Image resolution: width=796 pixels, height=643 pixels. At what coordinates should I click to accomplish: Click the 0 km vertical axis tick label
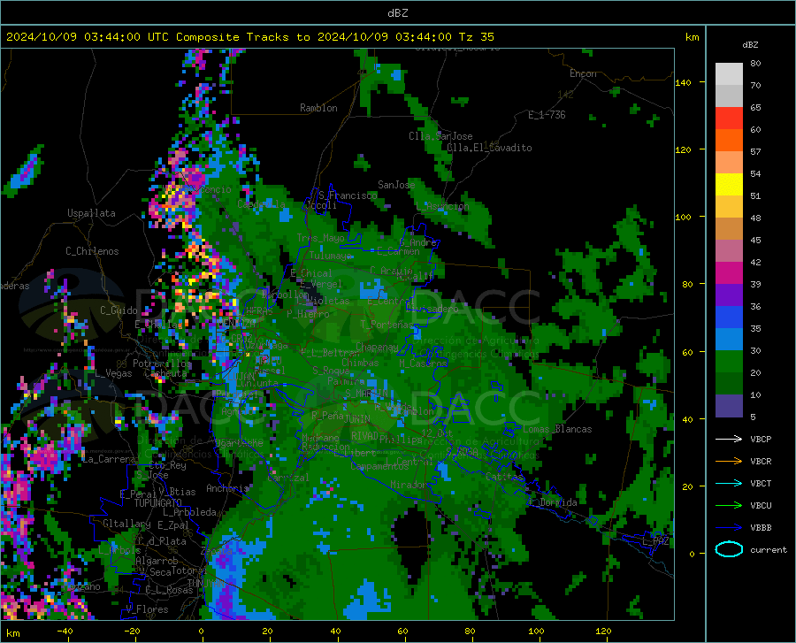[692, 554]
